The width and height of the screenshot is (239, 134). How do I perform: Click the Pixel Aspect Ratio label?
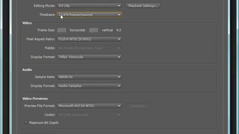[x=41, y=39]
